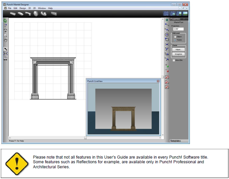The image size is (229, 179).
Task: Click the app icon in menu bar
Action: click(x=5, y=8)
